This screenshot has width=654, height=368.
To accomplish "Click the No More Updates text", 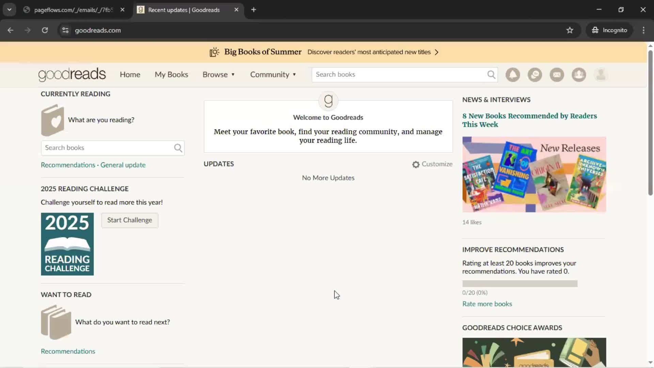I will coord(328,178).
